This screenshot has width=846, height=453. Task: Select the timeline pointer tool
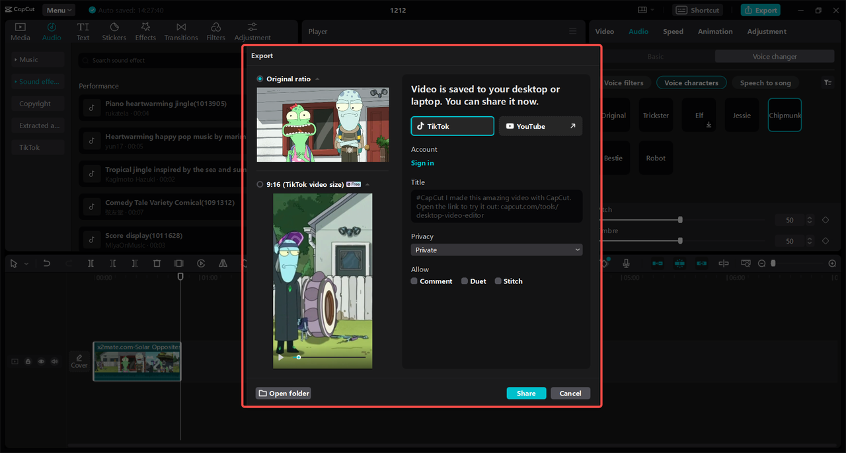click(14, 263)
